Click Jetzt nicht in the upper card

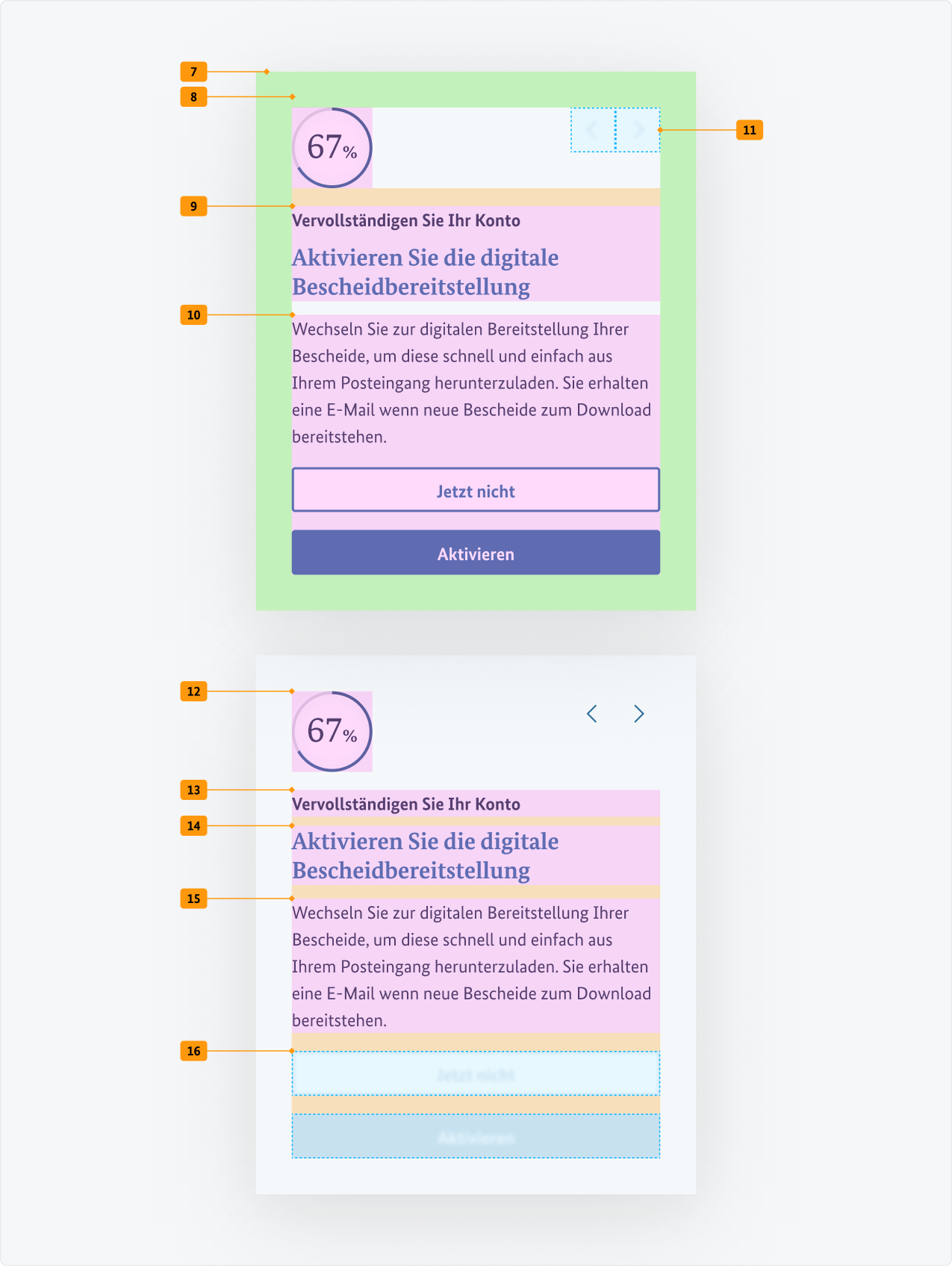click(x=476, y=490)
